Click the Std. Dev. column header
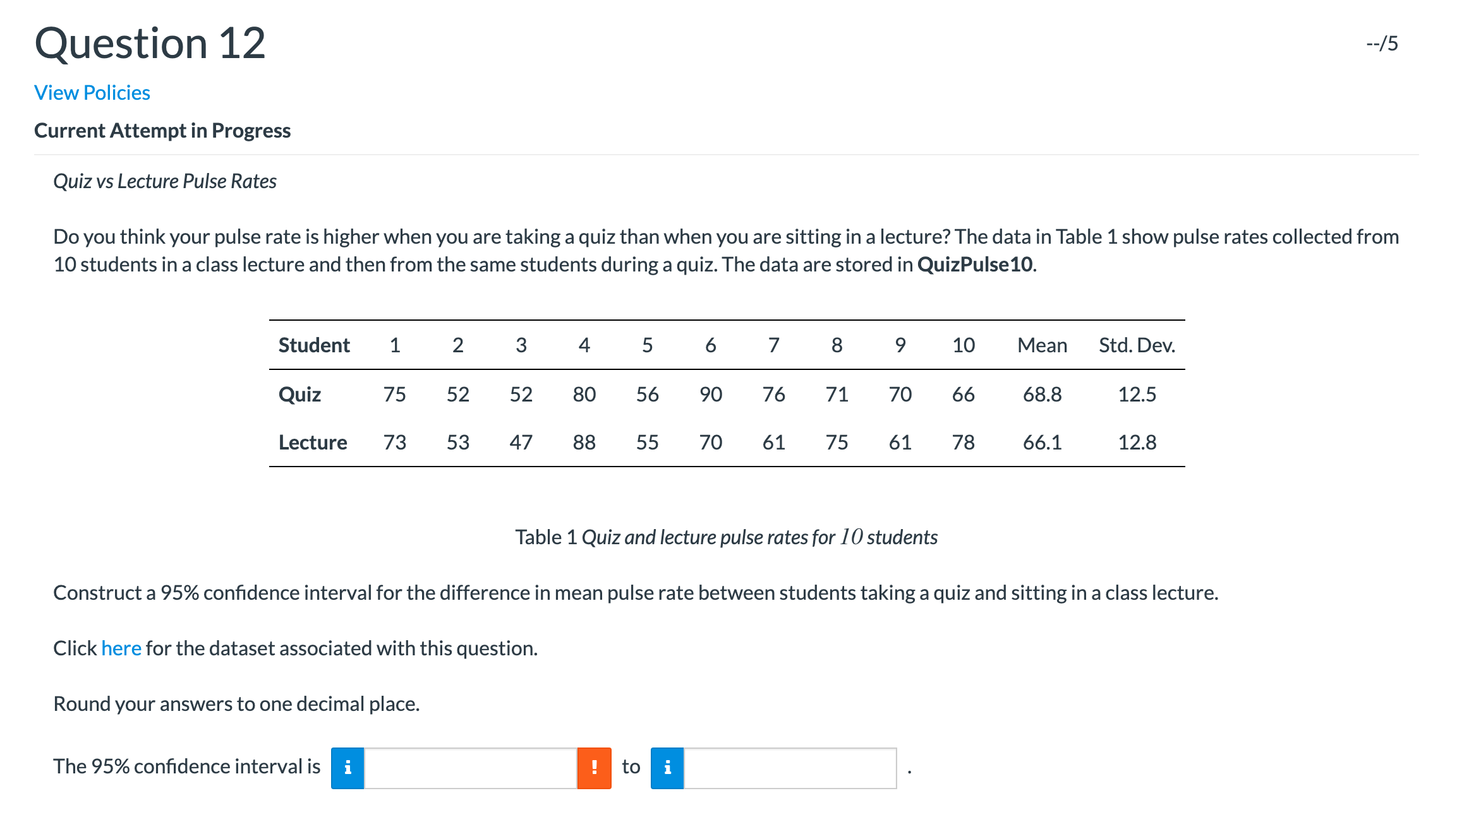This screenshot has width=1481, height=822. point(1137,345)
